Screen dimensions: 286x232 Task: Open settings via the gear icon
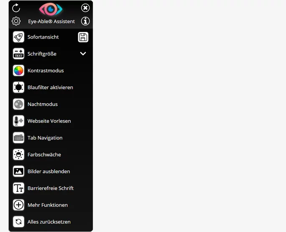(16, 21)
